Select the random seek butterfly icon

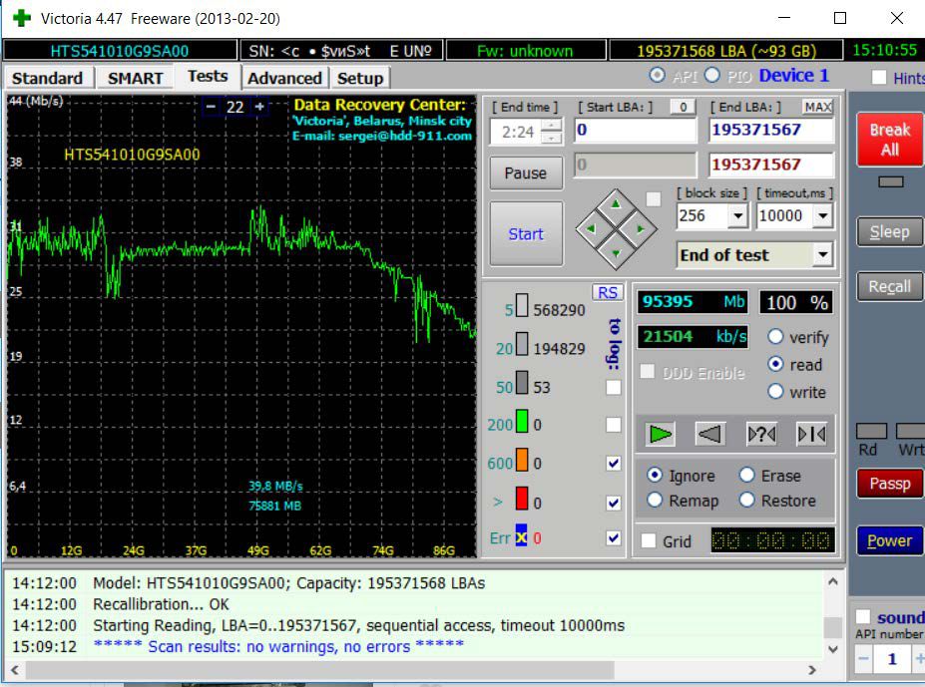click(x=761, y=435)
